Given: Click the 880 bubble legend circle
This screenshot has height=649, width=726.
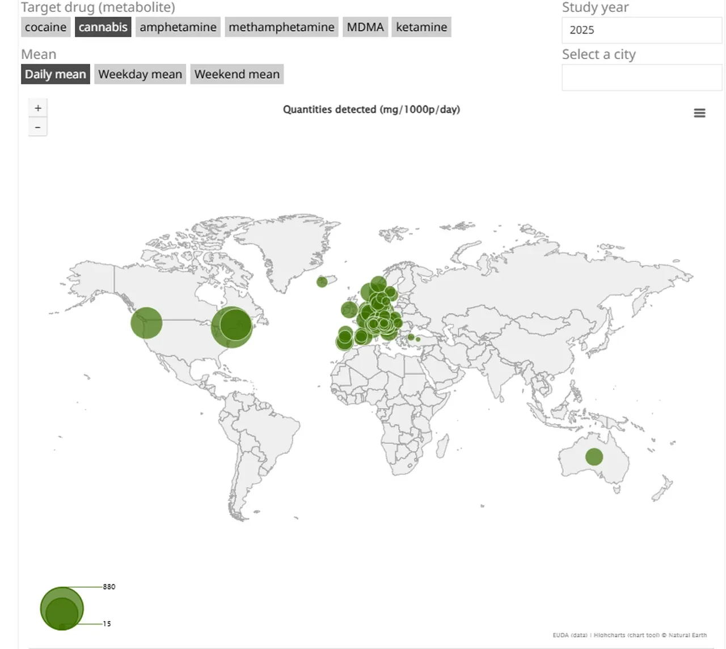Looking at the screenshot, I should point(62,596).
